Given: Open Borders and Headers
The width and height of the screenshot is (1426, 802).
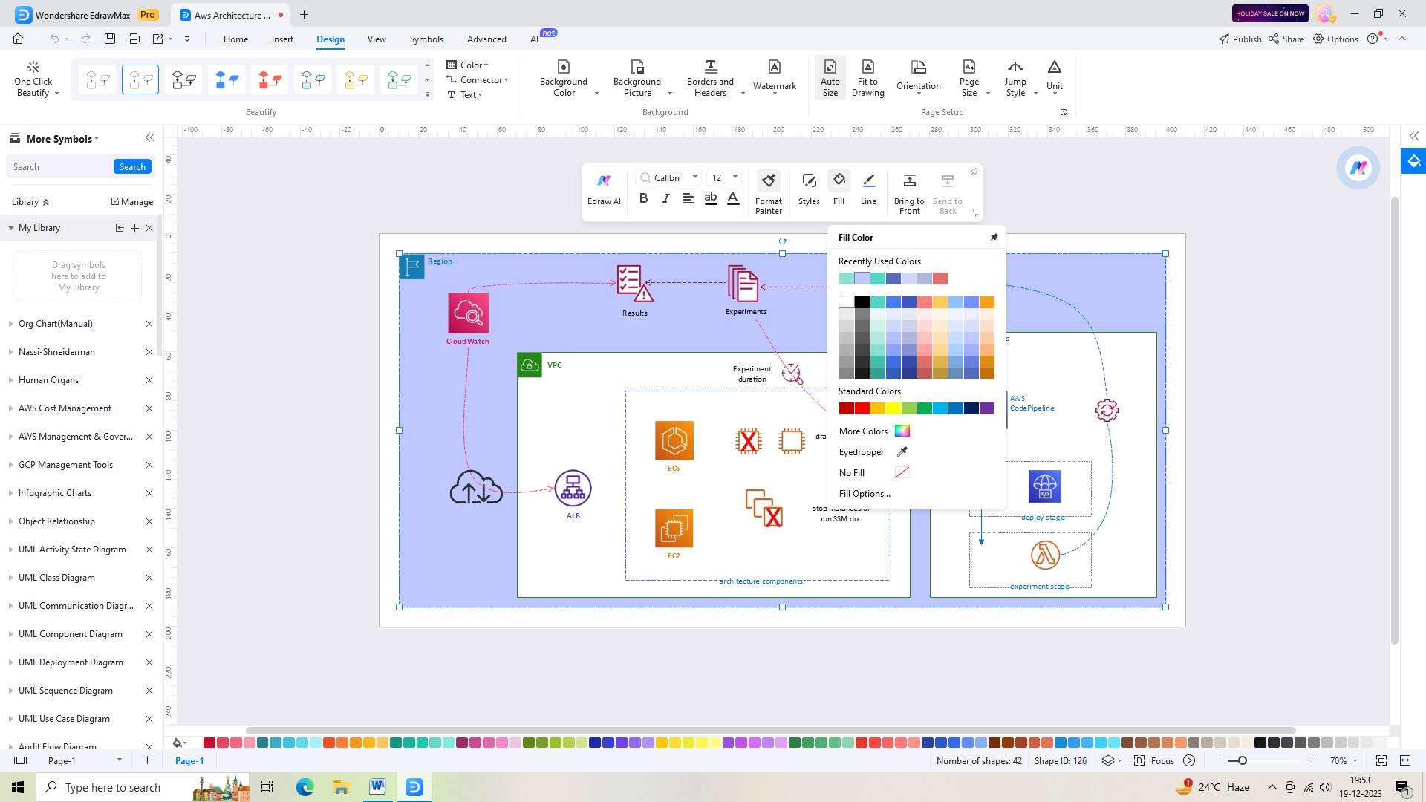Looking at the screenshot, I should click(x=710, y=78).
